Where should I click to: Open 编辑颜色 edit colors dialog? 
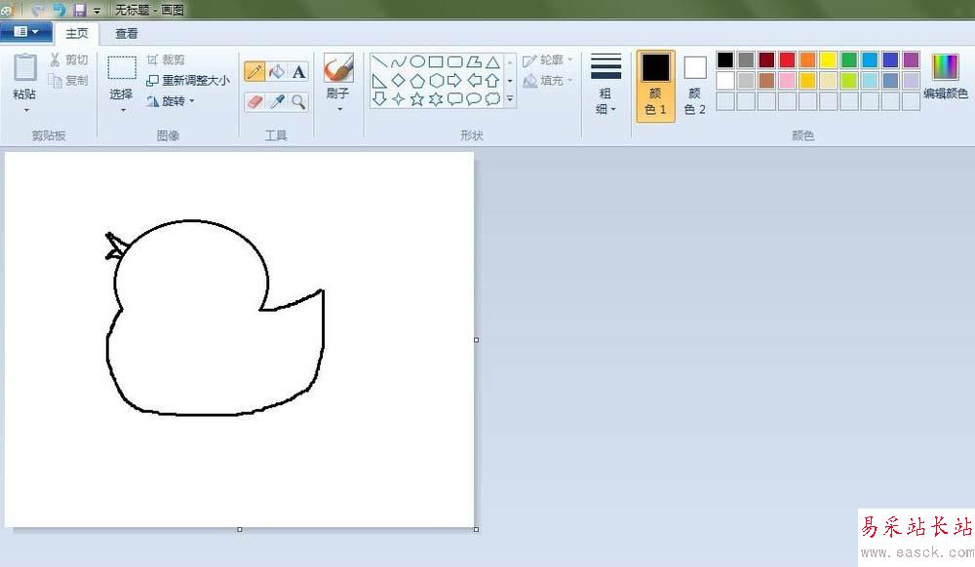[x=945, y=78]
